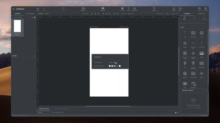Focus the library search field

point(194,23)
